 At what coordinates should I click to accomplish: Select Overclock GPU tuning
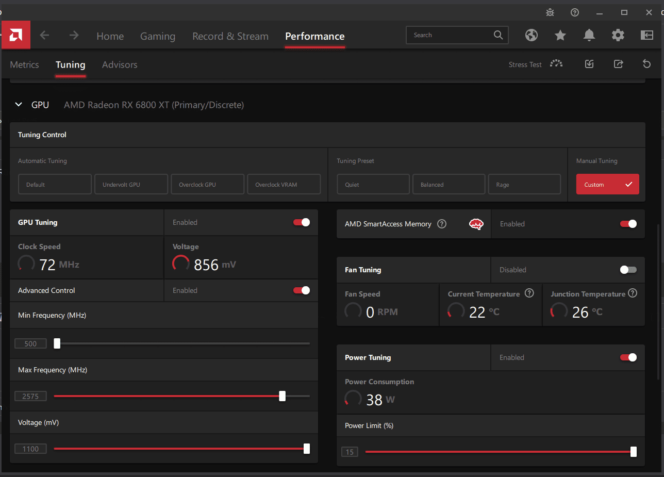click(207, 184)
